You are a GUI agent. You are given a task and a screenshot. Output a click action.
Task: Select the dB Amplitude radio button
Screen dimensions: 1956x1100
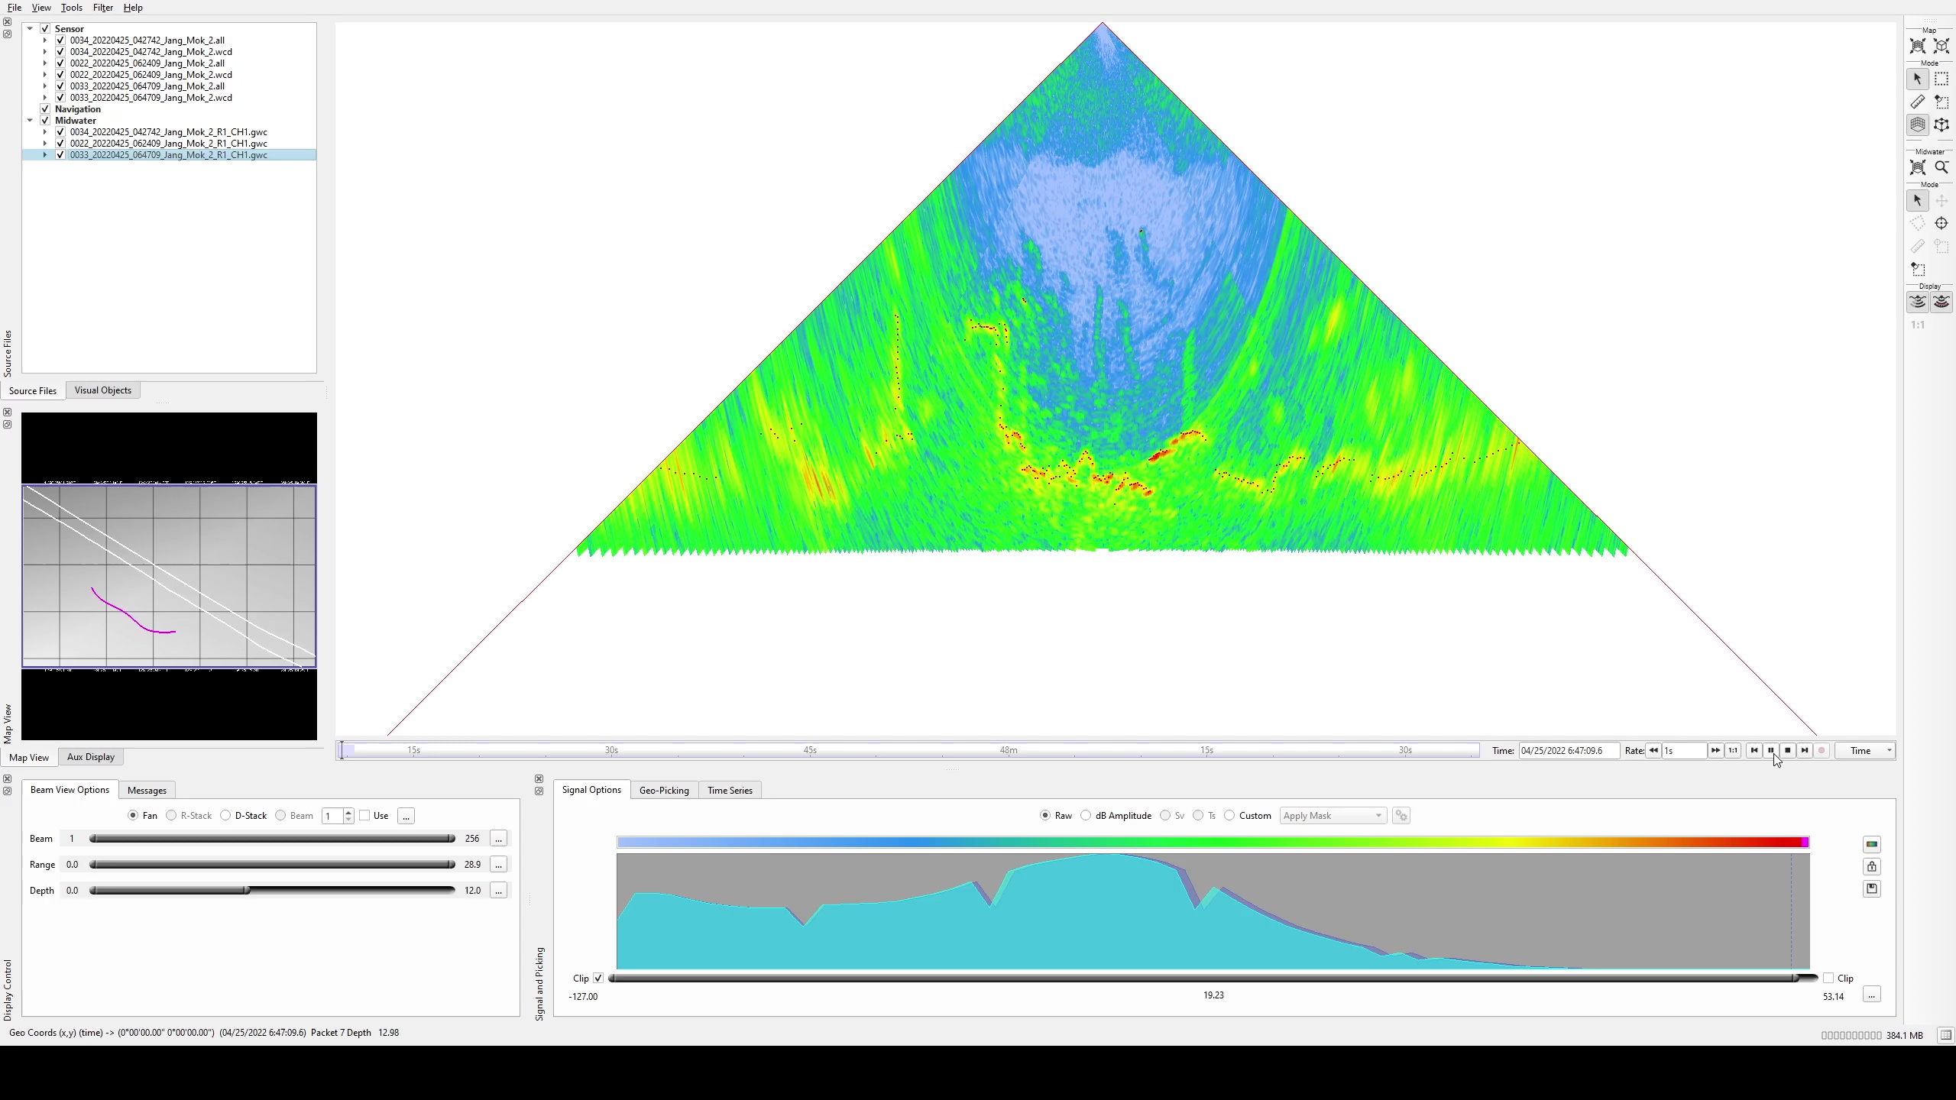point(1086,816)
